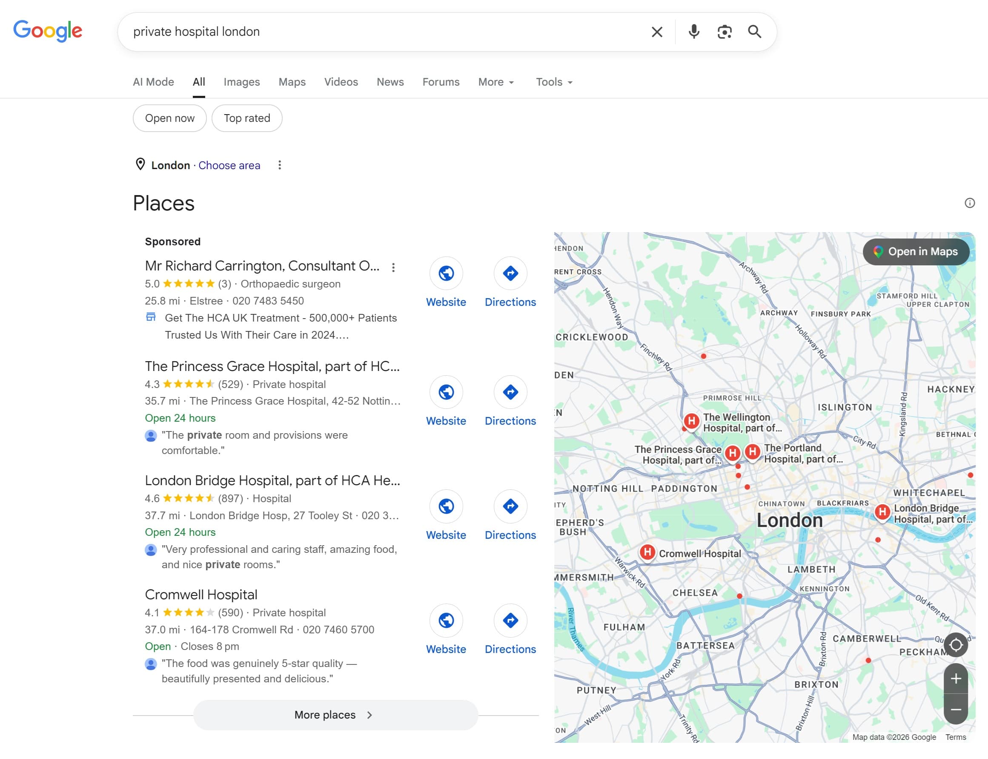
Task: Zoom in on the map
Action: pos(956,678)
